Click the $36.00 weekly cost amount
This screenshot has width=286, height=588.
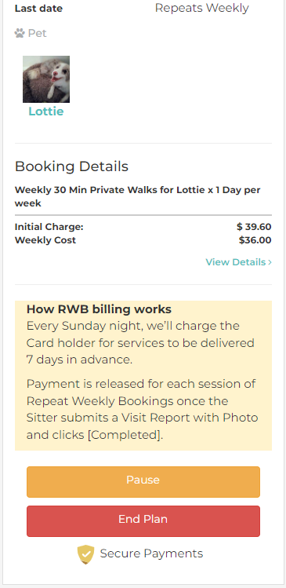(x=255, y=240)
